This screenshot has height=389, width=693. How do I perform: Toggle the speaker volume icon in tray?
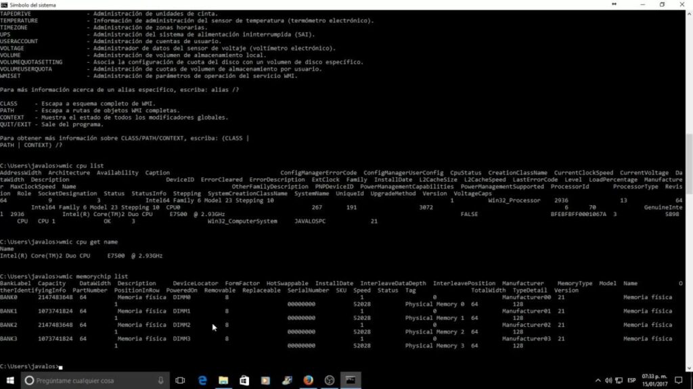point(608,380)
